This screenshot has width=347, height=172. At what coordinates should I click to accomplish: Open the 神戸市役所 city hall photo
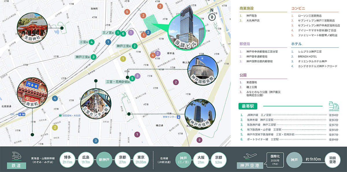click(200, 114)
